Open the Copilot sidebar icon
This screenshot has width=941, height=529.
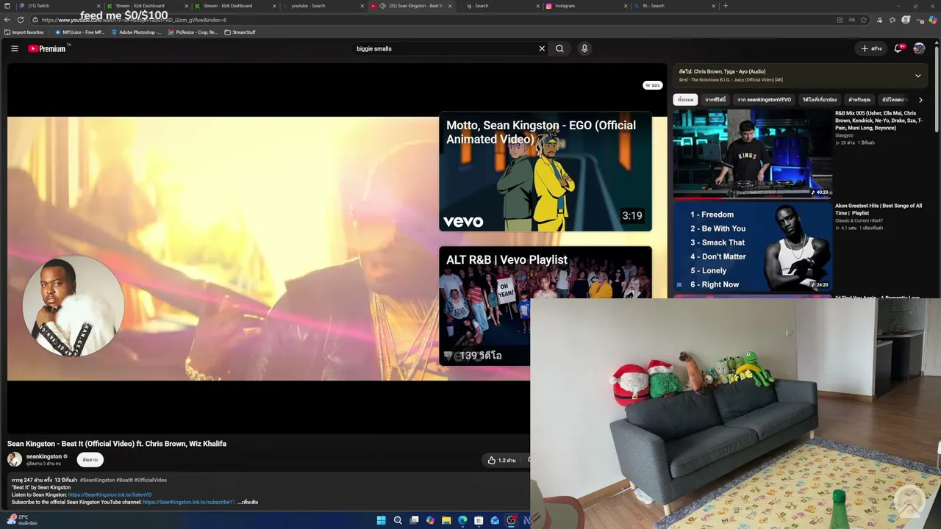933,20
